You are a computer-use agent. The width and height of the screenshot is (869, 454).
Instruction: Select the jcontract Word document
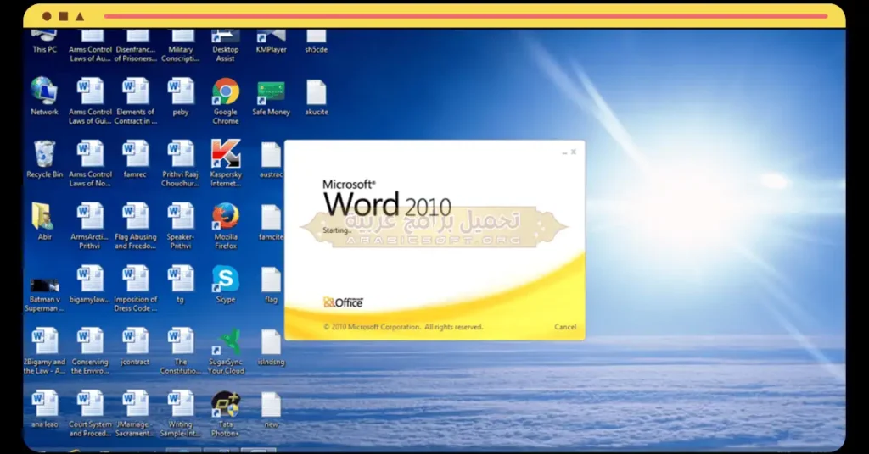tap(135, 341)
